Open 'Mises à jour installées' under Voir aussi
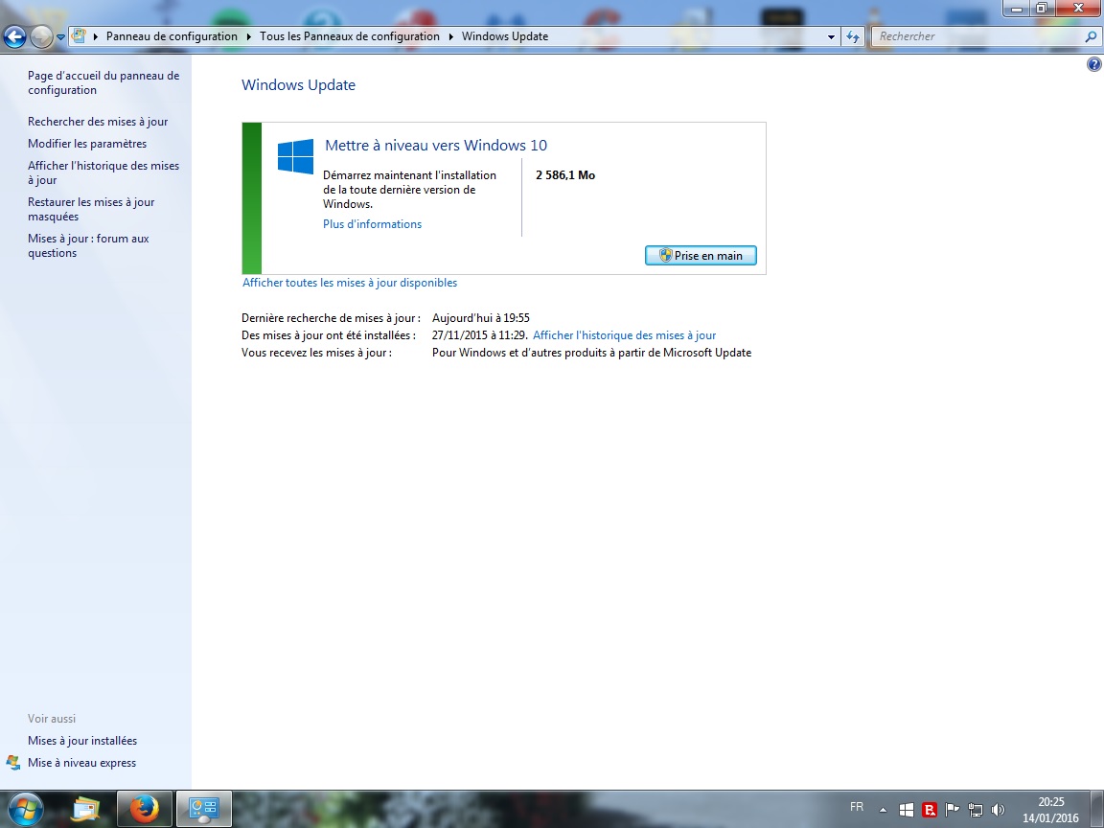The height and width of the screenshot is (828, 1104). (82, 741)
